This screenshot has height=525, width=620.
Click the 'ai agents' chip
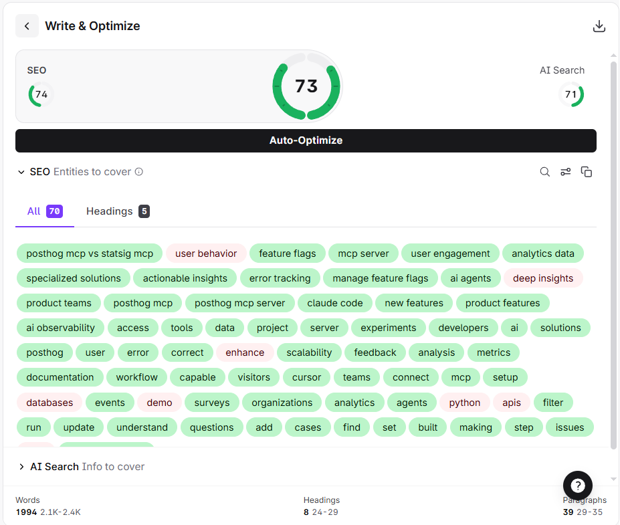(471, 278)
